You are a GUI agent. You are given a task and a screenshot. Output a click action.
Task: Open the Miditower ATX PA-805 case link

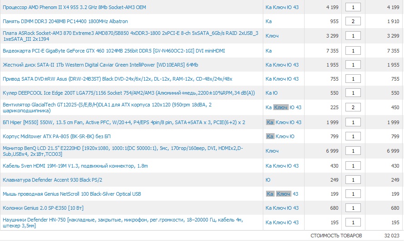coord(56,136)
